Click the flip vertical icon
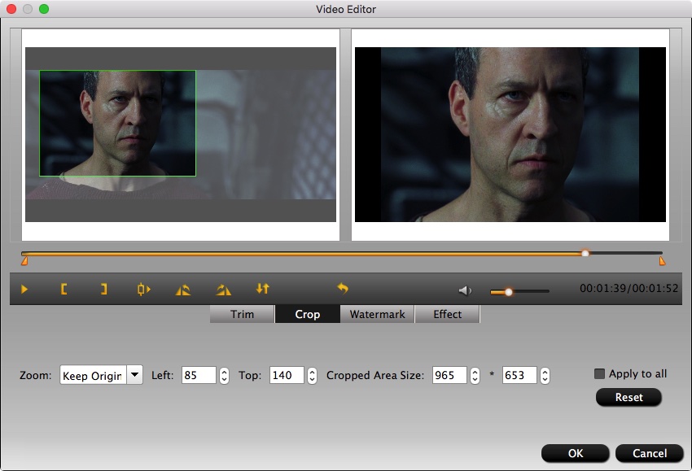 (x=223, y=289)
